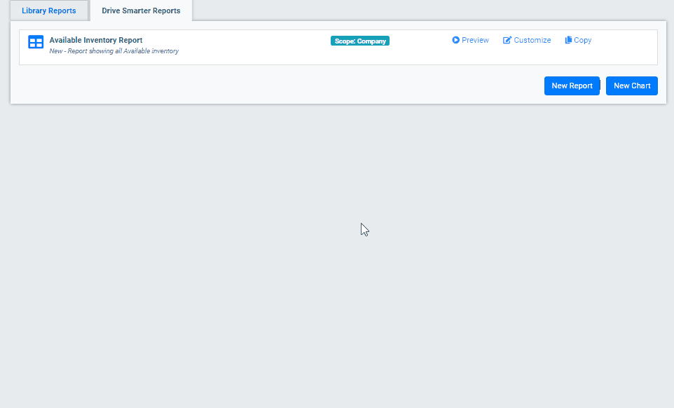Select the Drive Smarter Reports tab
Screen dimensions: 674x408
(141, 11)
